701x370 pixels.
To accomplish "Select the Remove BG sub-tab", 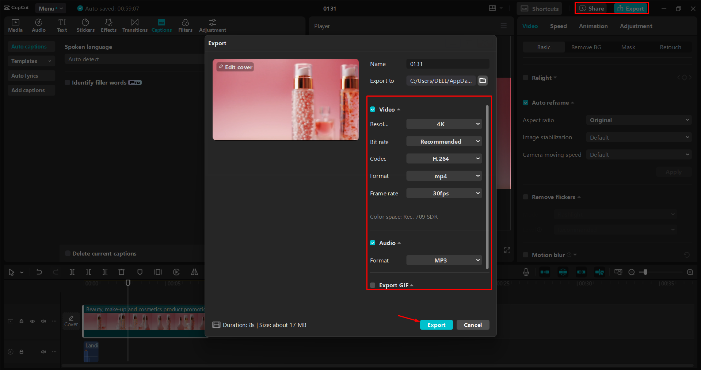I will [586, 47].
